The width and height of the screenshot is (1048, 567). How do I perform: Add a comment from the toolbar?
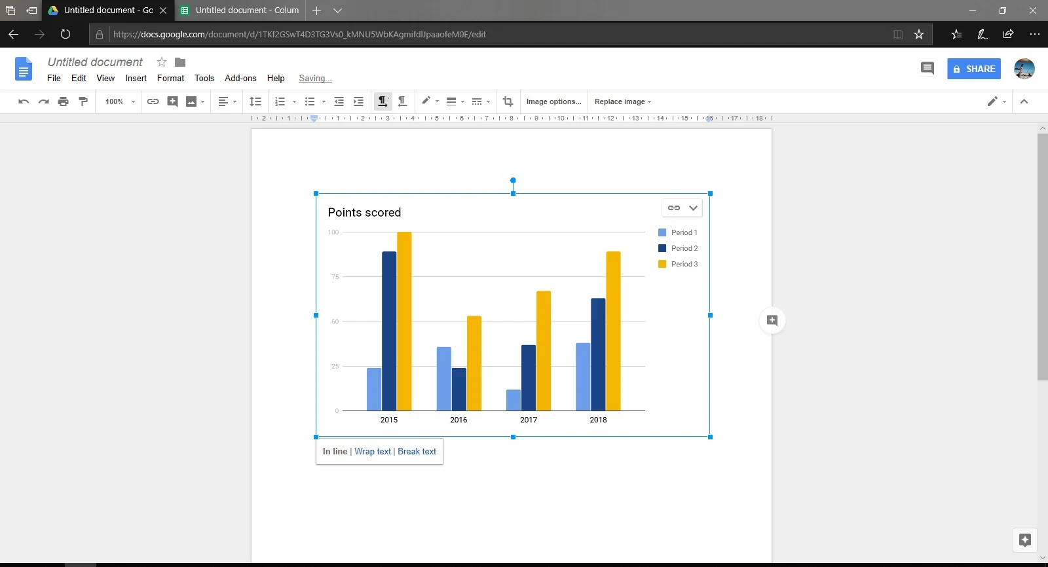point(172,101)
